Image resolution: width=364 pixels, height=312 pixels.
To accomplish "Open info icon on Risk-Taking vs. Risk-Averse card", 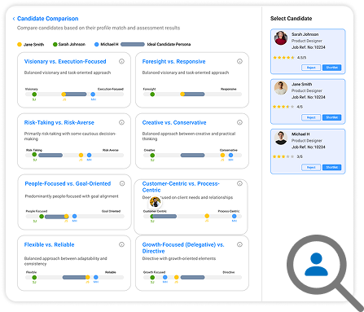I will tap(121, 122).
